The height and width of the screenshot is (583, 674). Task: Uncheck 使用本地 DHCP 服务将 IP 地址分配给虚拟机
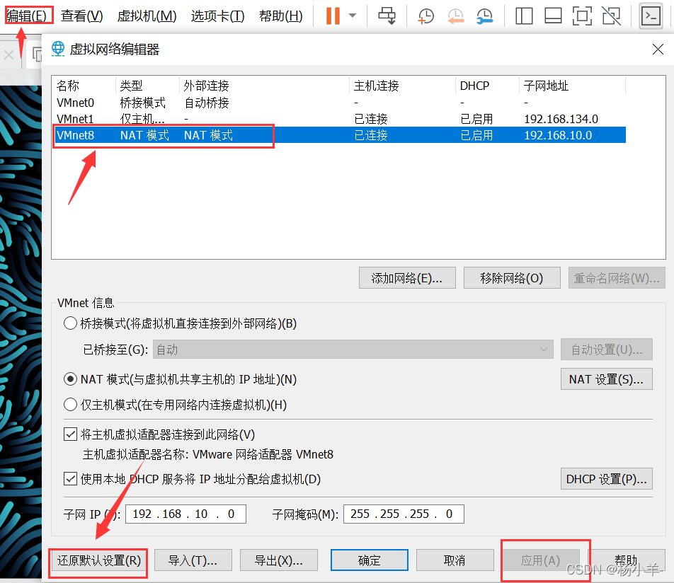(x=71, y=478)
